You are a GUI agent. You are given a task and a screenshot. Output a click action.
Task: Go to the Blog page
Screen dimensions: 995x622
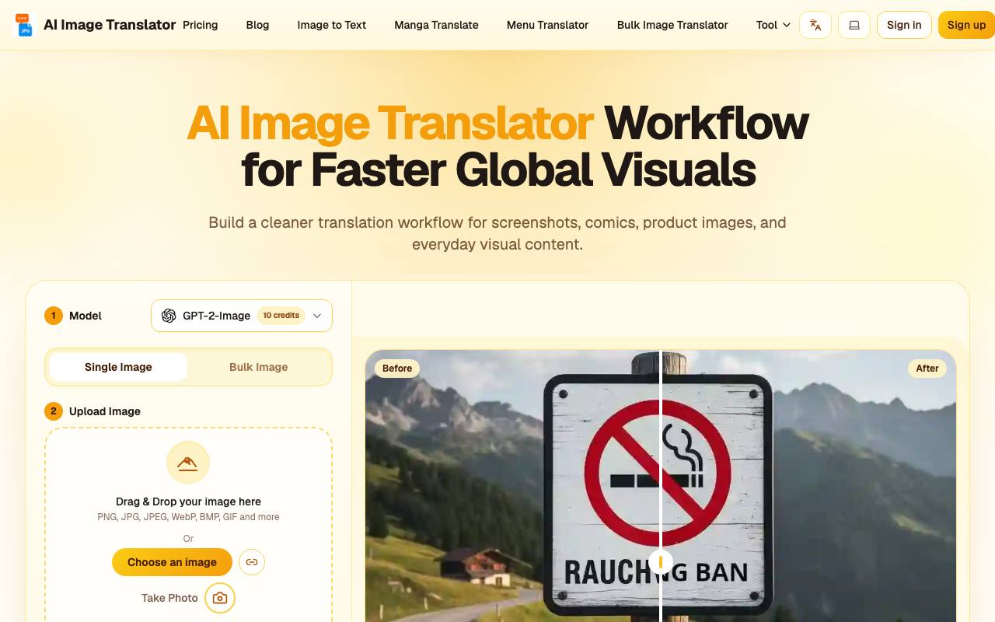tap(257, 25)
